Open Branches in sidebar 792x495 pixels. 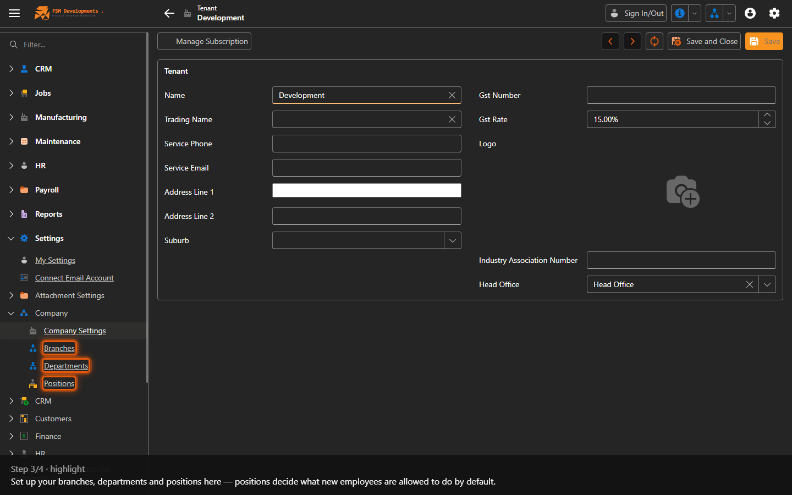coord(59,348)
